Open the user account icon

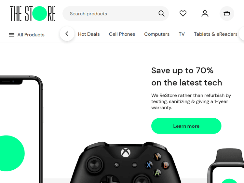pos(205,14)
